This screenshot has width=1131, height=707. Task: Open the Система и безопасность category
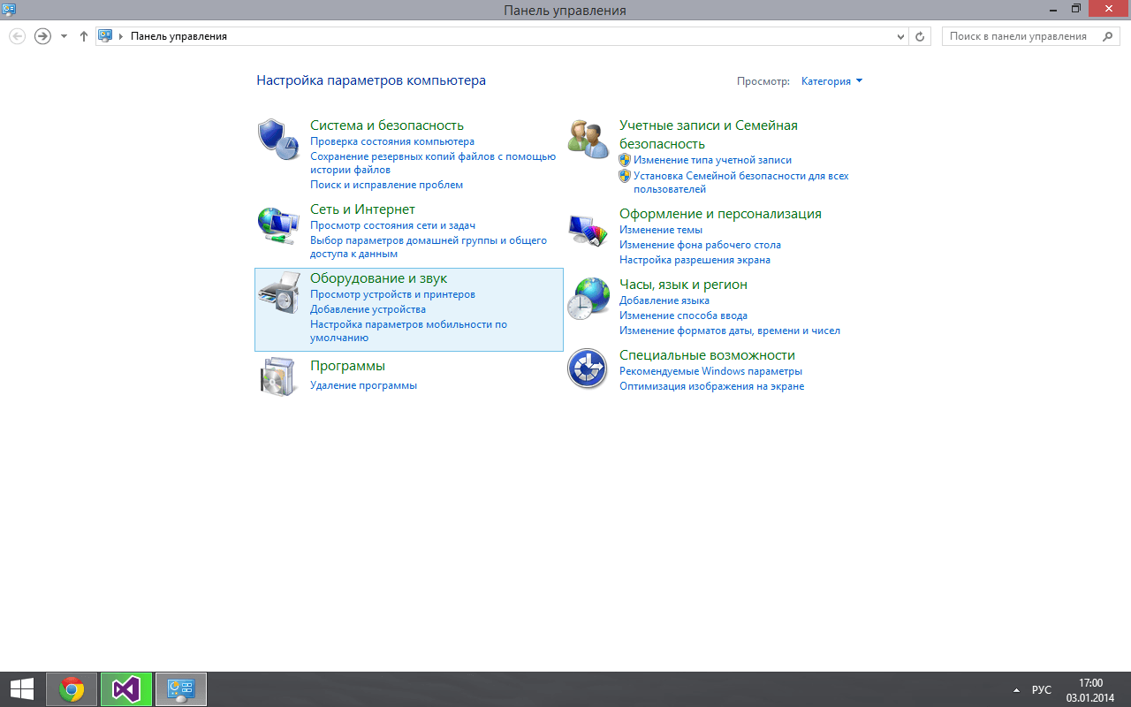[387, 125]
